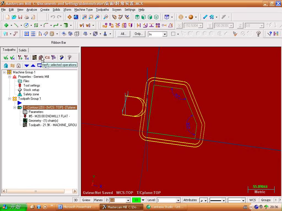The height and width of the screenshot is (211, 282).
Task: Click the question mark help icon on ribbon
Action: (258, 34)
